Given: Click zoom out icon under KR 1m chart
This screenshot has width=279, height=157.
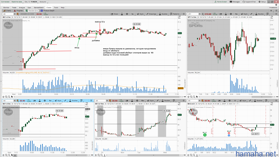Looking at the screenshot, I should click(x=9, y=97).
